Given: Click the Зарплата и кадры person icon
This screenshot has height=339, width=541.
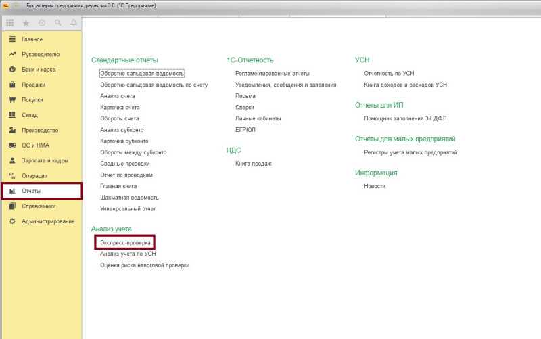Looking at the screenshot, I should point(12,160).
